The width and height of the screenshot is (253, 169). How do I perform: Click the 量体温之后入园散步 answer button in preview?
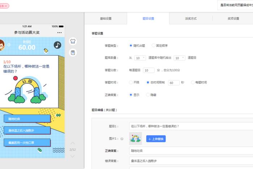pos(27,130)
